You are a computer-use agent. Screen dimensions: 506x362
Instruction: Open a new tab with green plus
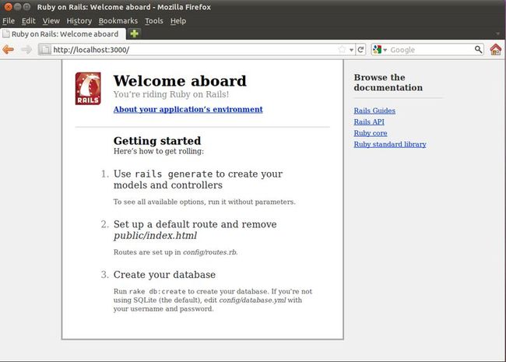point(134,33)
